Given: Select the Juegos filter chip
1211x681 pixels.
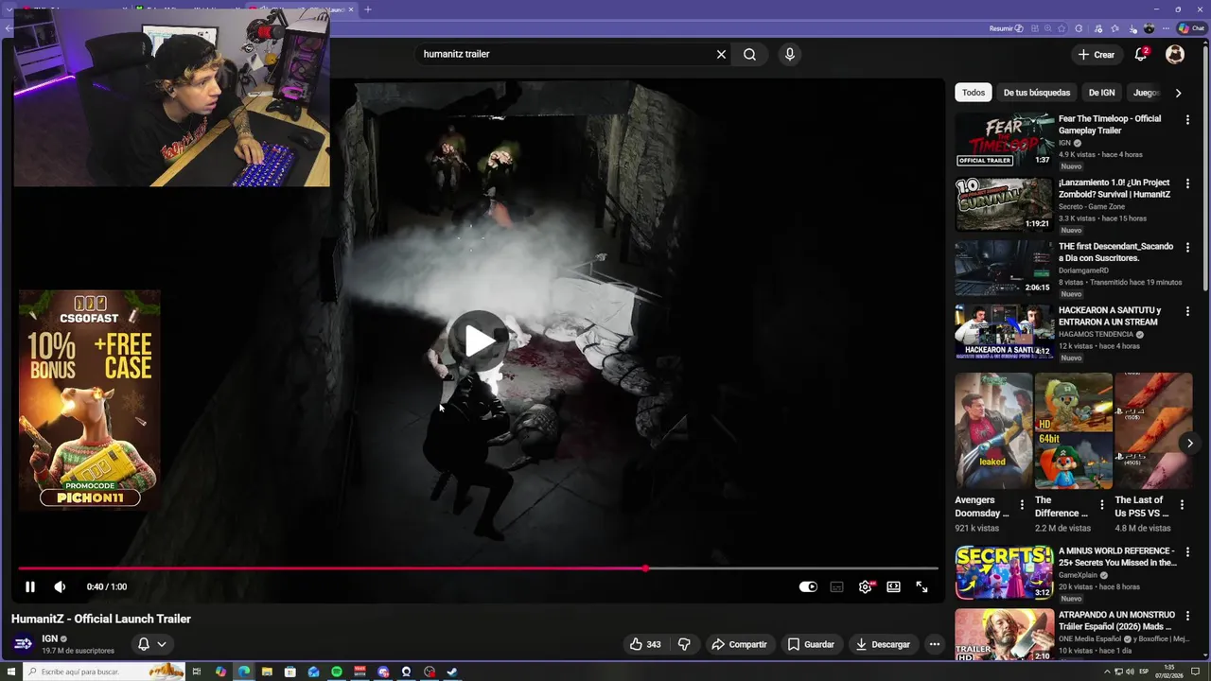Looking at the screenshot, I should (x=1146, y=93).
